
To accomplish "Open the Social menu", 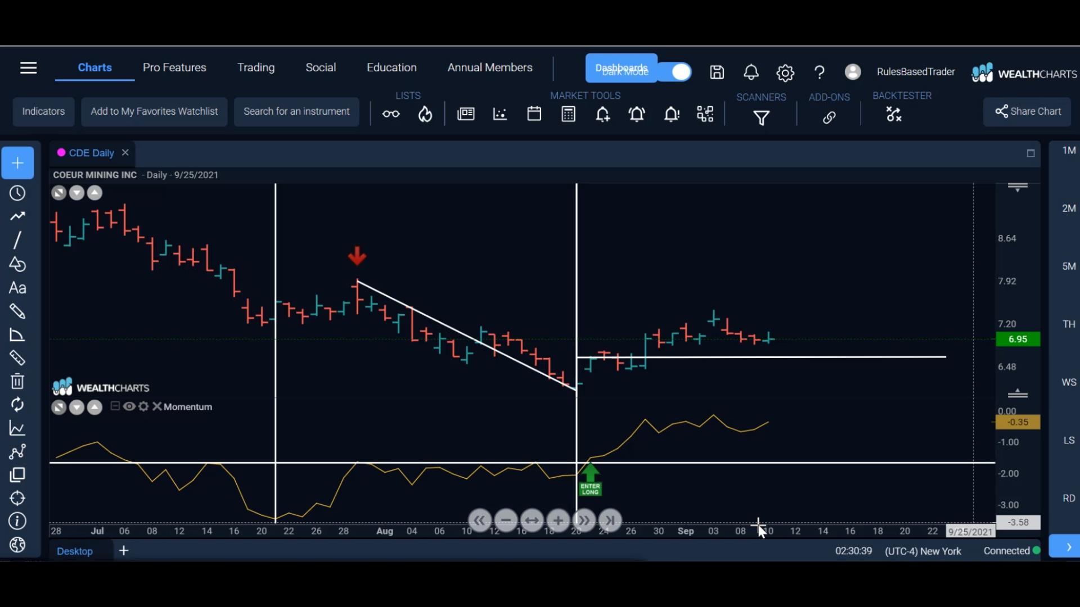I will [x=321, y=67].
